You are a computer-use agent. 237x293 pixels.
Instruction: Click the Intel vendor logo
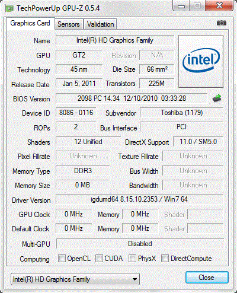click(x=201, y=61)
